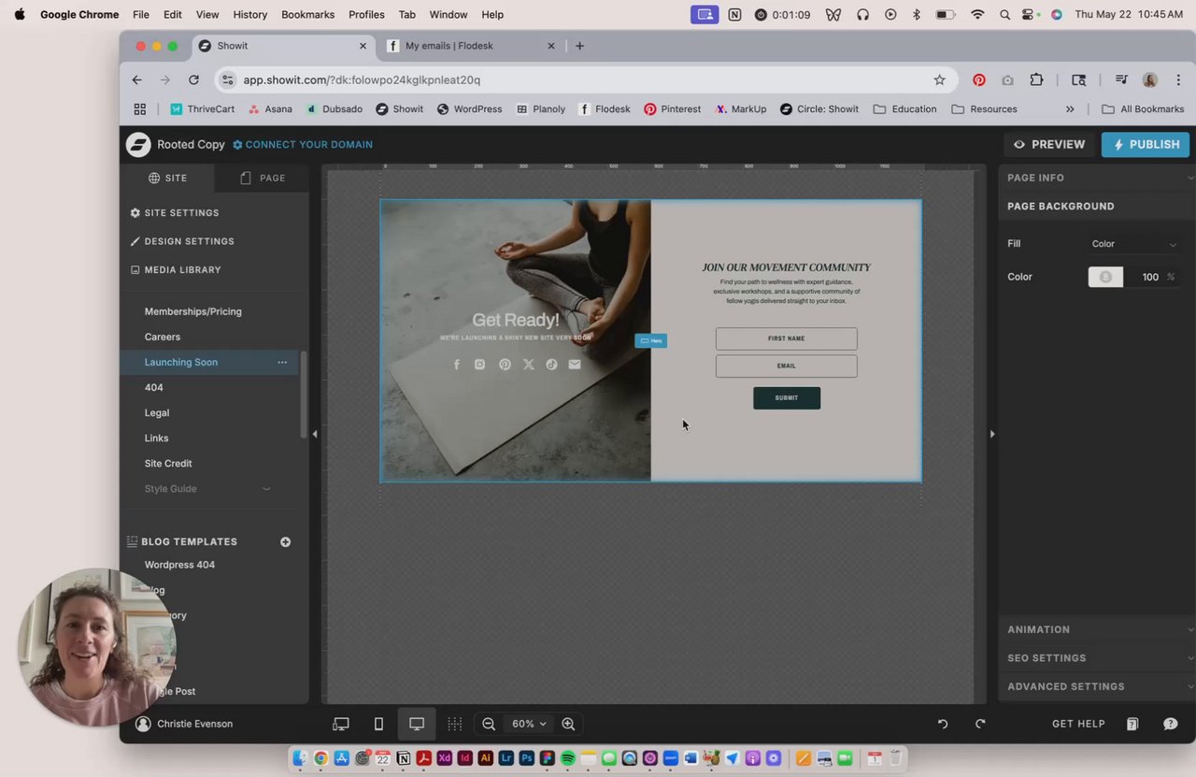Select desktop-only layout view icon
This screenshot has height=777, width=1196.
[x=417, y=724]
